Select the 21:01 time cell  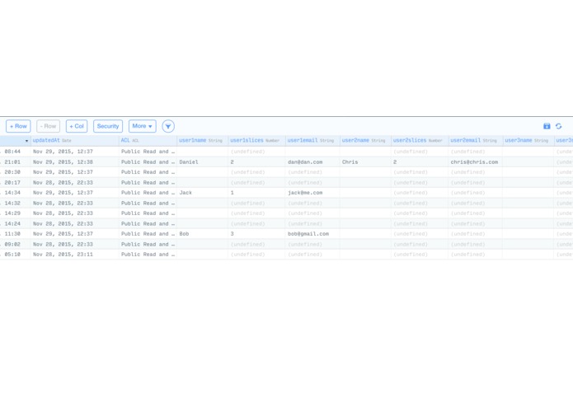coord(16,162)
